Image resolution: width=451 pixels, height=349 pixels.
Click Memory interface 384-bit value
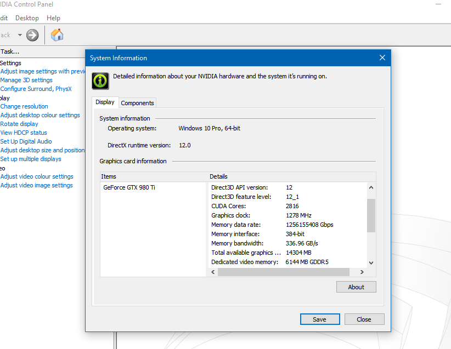(295, 234)
